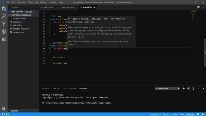Open the Terminal menu

[52, 2]
